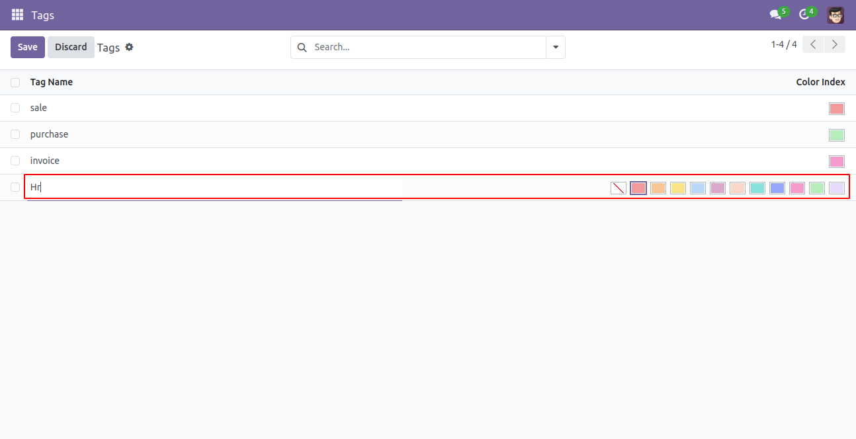Open the activities clock icon
This screenshot has height=439, width=856.
coord(804,15)
